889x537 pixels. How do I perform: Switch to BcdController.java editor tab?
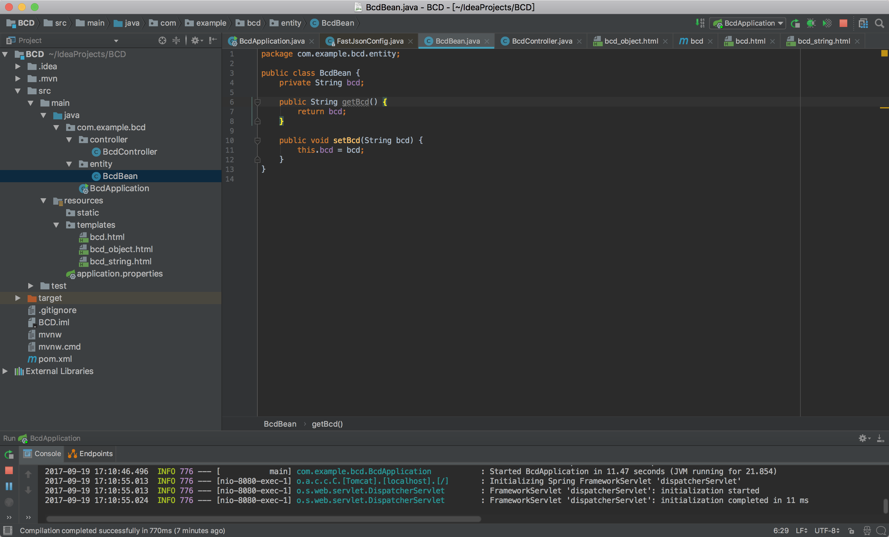(541, 41)
